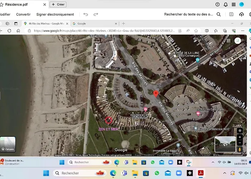Image resolution: width=251 pixels, height=179 pixels.
Task: Open the Acrobat help question mark icon
Action: point(217,5)
